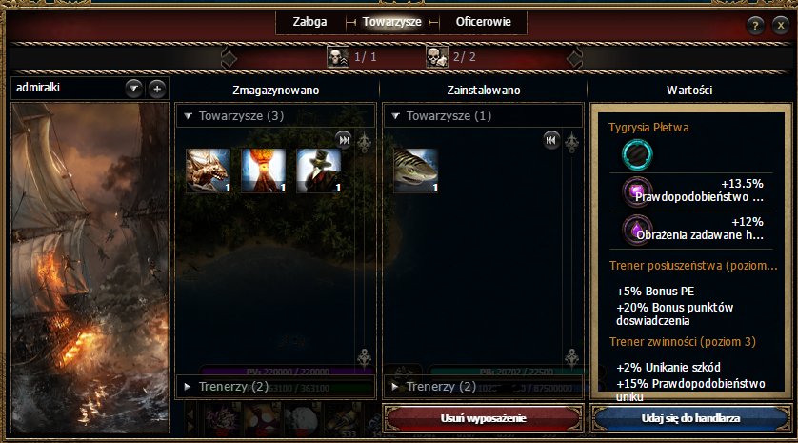Select the volcano companion icon
The image size is (798, 443).
(264, 171)
